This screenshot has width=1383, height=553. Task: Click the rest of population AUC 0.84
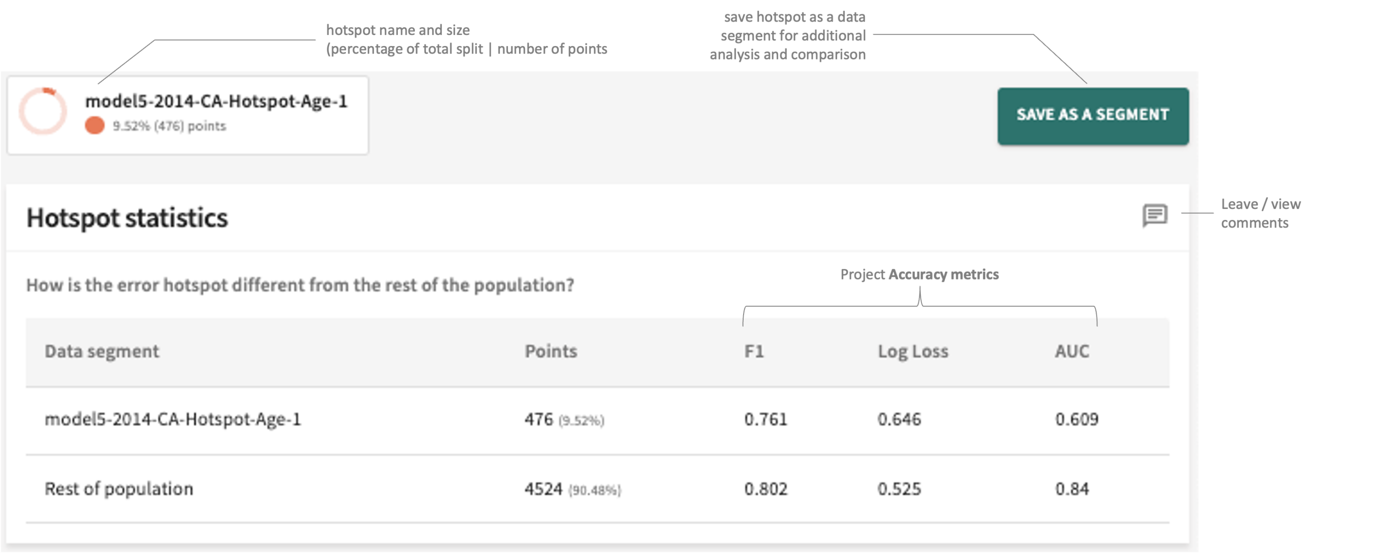[1072, 489]
